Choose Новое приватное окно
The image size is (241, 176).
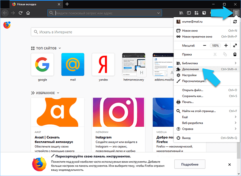tap(207, 37)
